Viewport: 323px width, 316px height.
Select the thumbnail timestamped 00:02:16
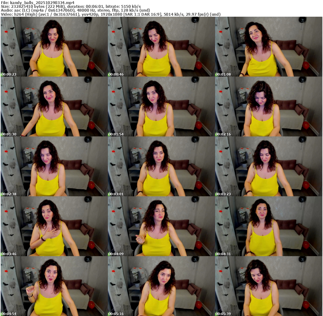269,106
